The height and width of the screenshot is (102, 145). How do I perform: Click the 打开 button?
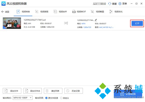(x=137, y=23)
